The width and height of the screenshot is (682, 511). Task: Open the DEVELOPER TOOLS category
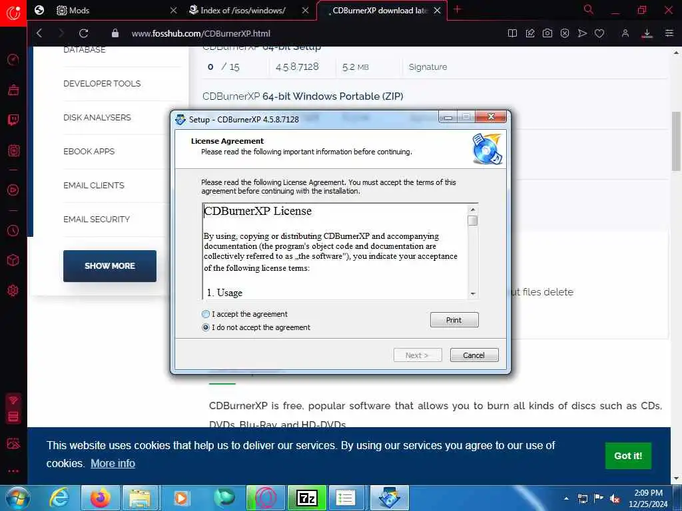(102, 83)
